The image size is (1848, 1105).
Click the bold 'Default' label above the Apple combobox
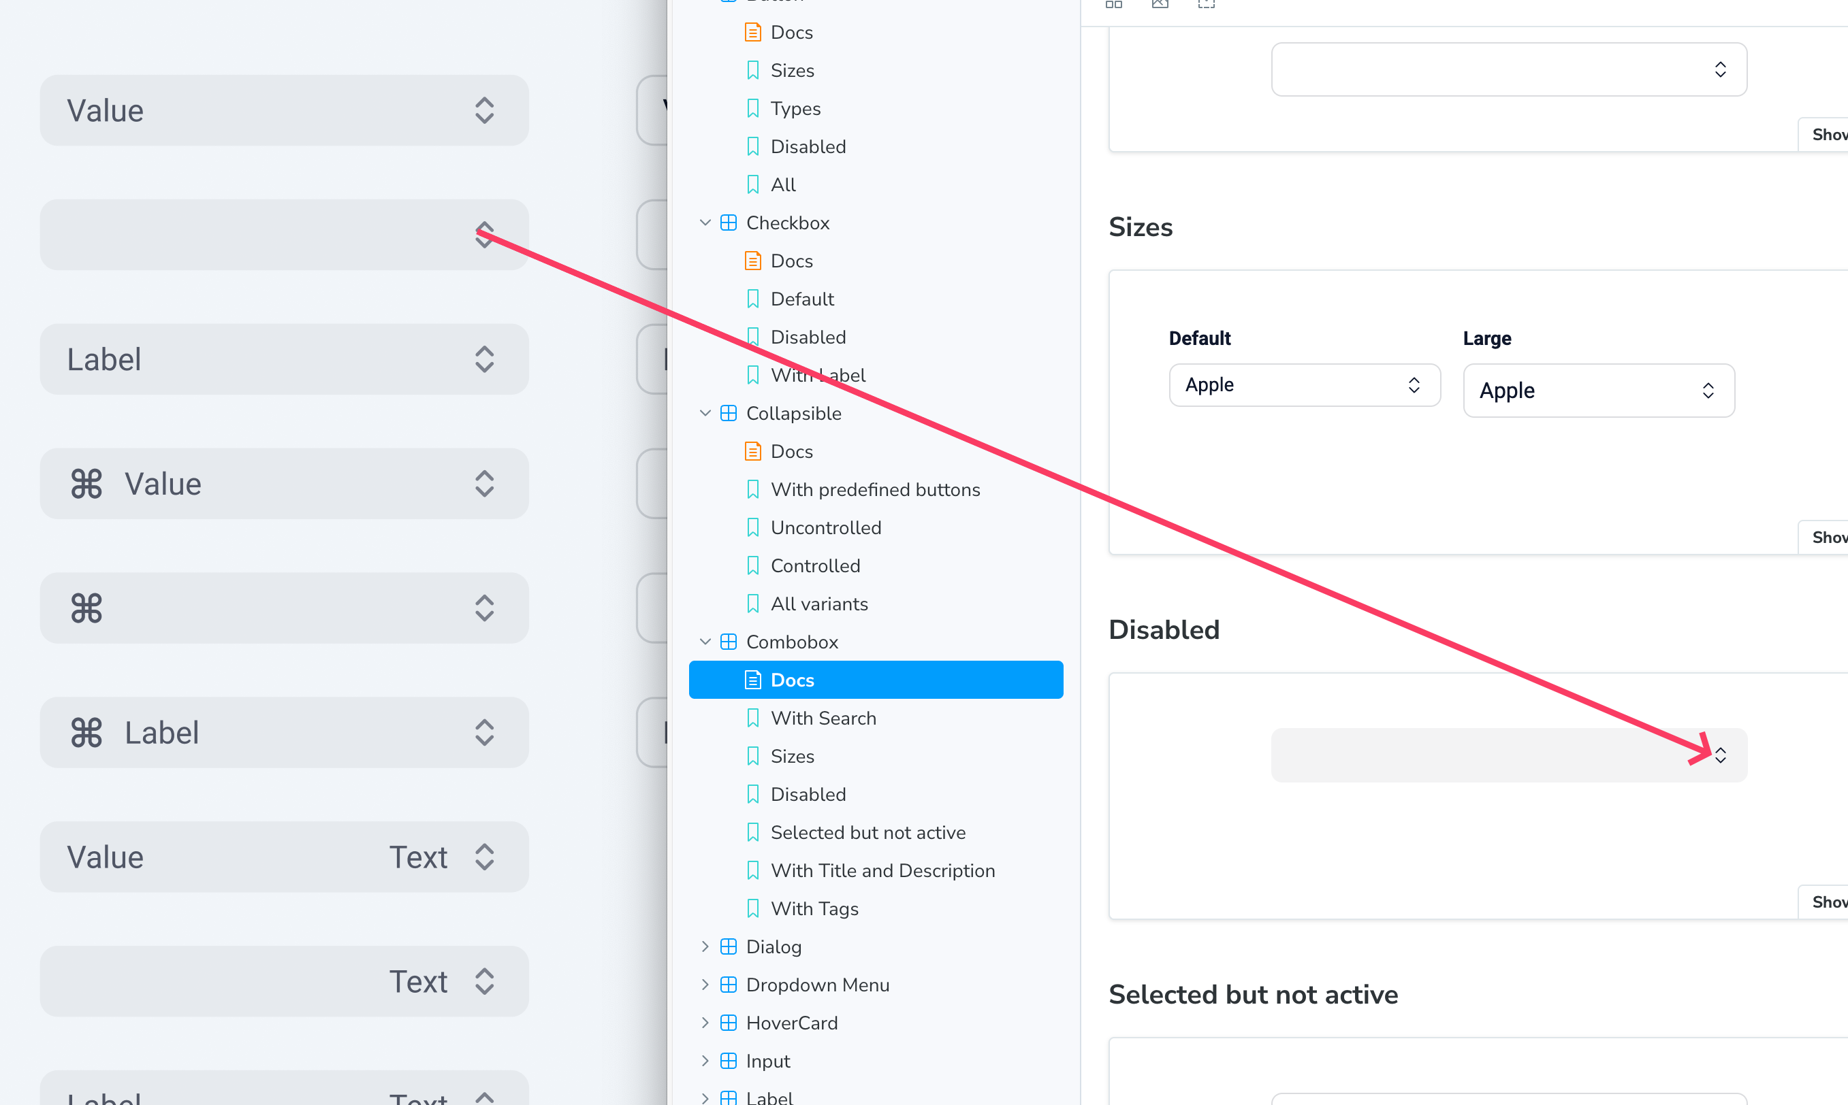[x=1200, y=338]
